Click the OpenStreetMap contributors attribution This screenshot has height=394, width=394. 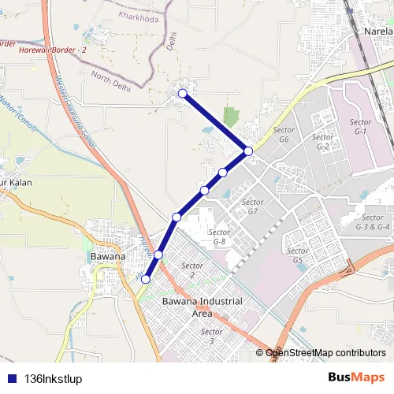(x=321, y=353)
